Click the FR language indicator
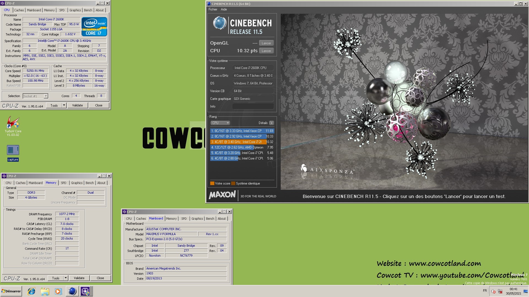This screenshot has height=297, width=529. pyautogui.click(x=485, y=291)
